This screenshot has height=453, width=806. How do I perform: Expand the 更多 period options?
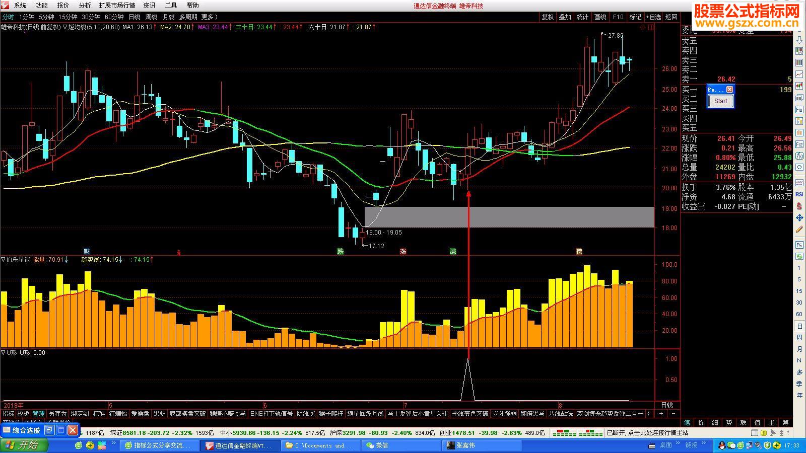(x=209, y=17)
